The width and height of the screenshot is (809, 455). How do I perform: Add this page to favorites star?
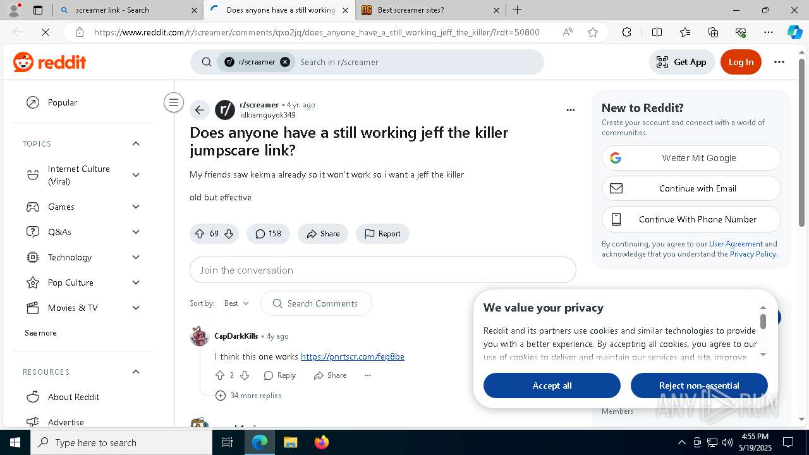click(593, 32)
